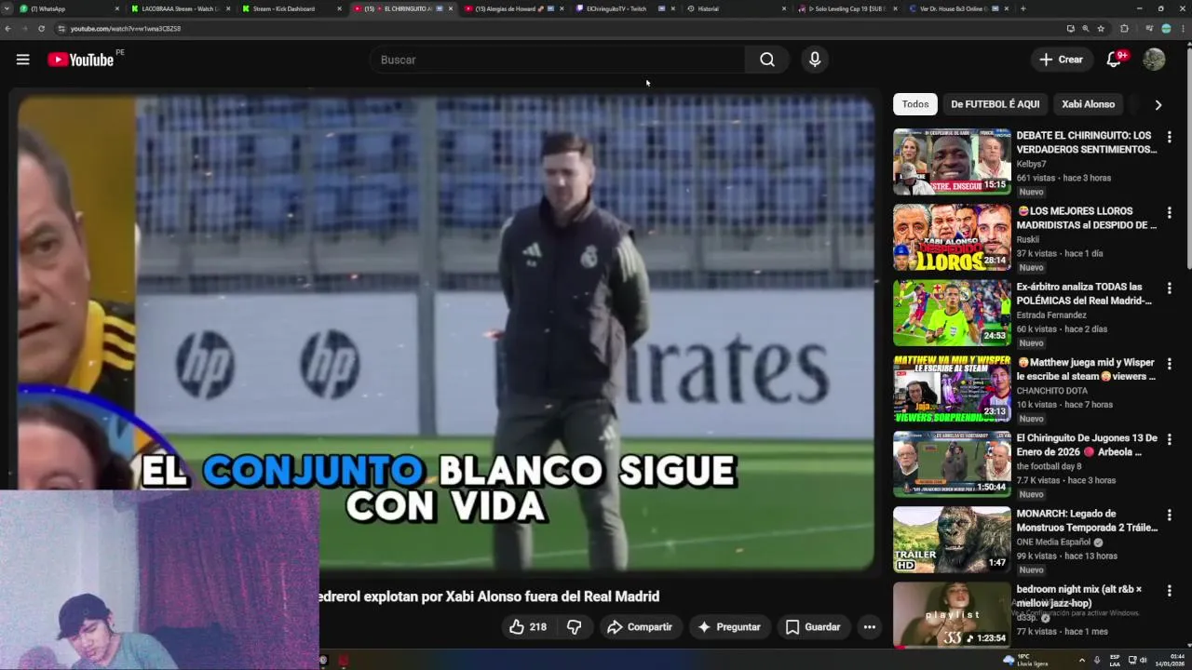The image size is (1192, 670).
Task: Open options menu for bedroom night mix video
Action: 1169,590
